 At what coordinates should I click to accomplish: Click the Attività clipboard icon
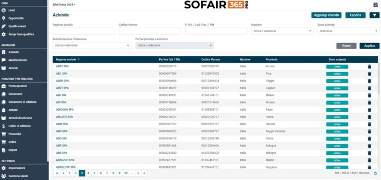(3, 110)
